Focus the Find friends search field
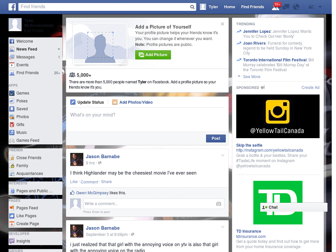 [x=104, y=7]
